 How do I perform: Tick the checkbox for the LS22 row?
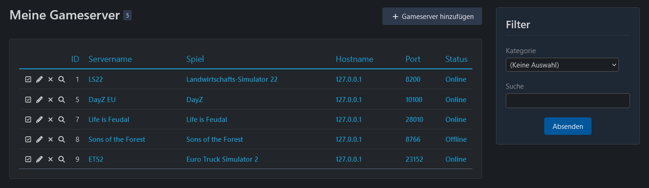[x=28, y=79]
